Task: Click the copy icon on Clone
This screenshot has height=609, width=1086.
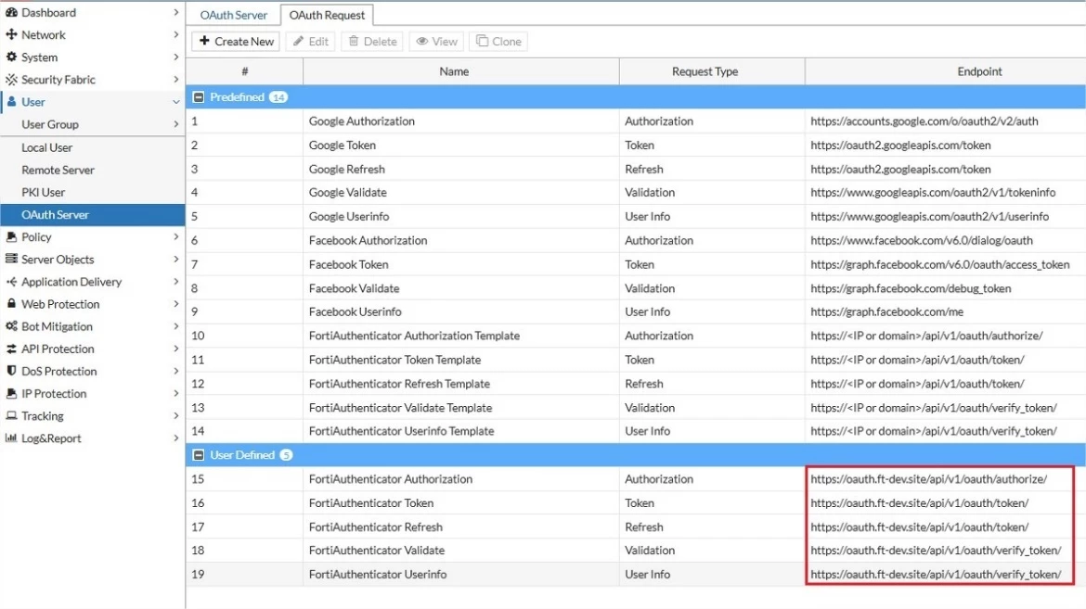Action: [x=482, y=41]
